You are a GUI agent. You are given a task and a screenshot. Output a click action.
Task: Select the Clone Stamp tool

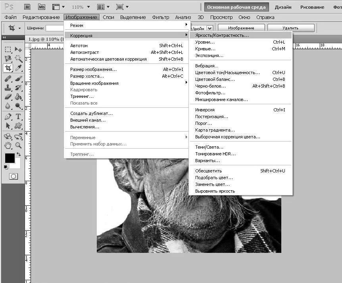tap(8, 87)
